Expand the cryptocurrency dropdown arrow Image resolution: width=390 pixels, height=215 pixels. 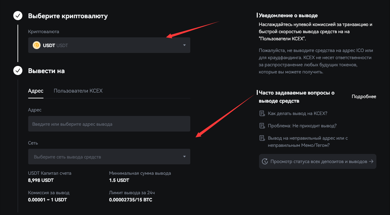pyautogui.click(x=184, y=45)
